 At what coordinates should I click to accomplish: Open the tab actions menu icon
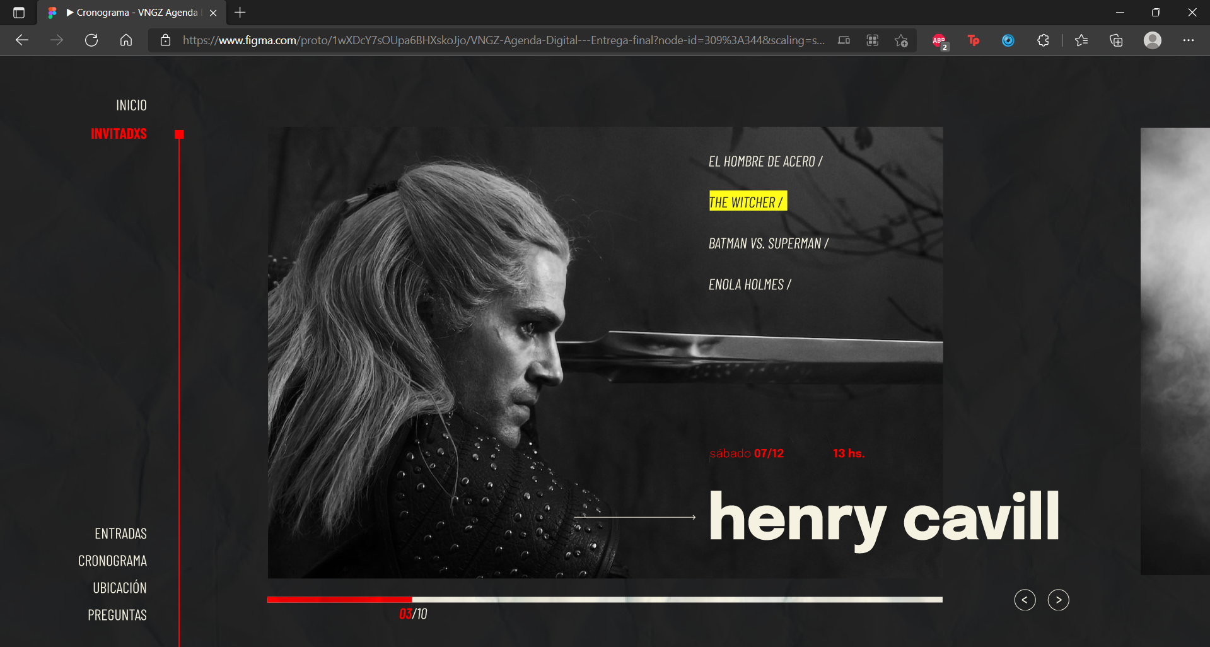click(19, 13)
